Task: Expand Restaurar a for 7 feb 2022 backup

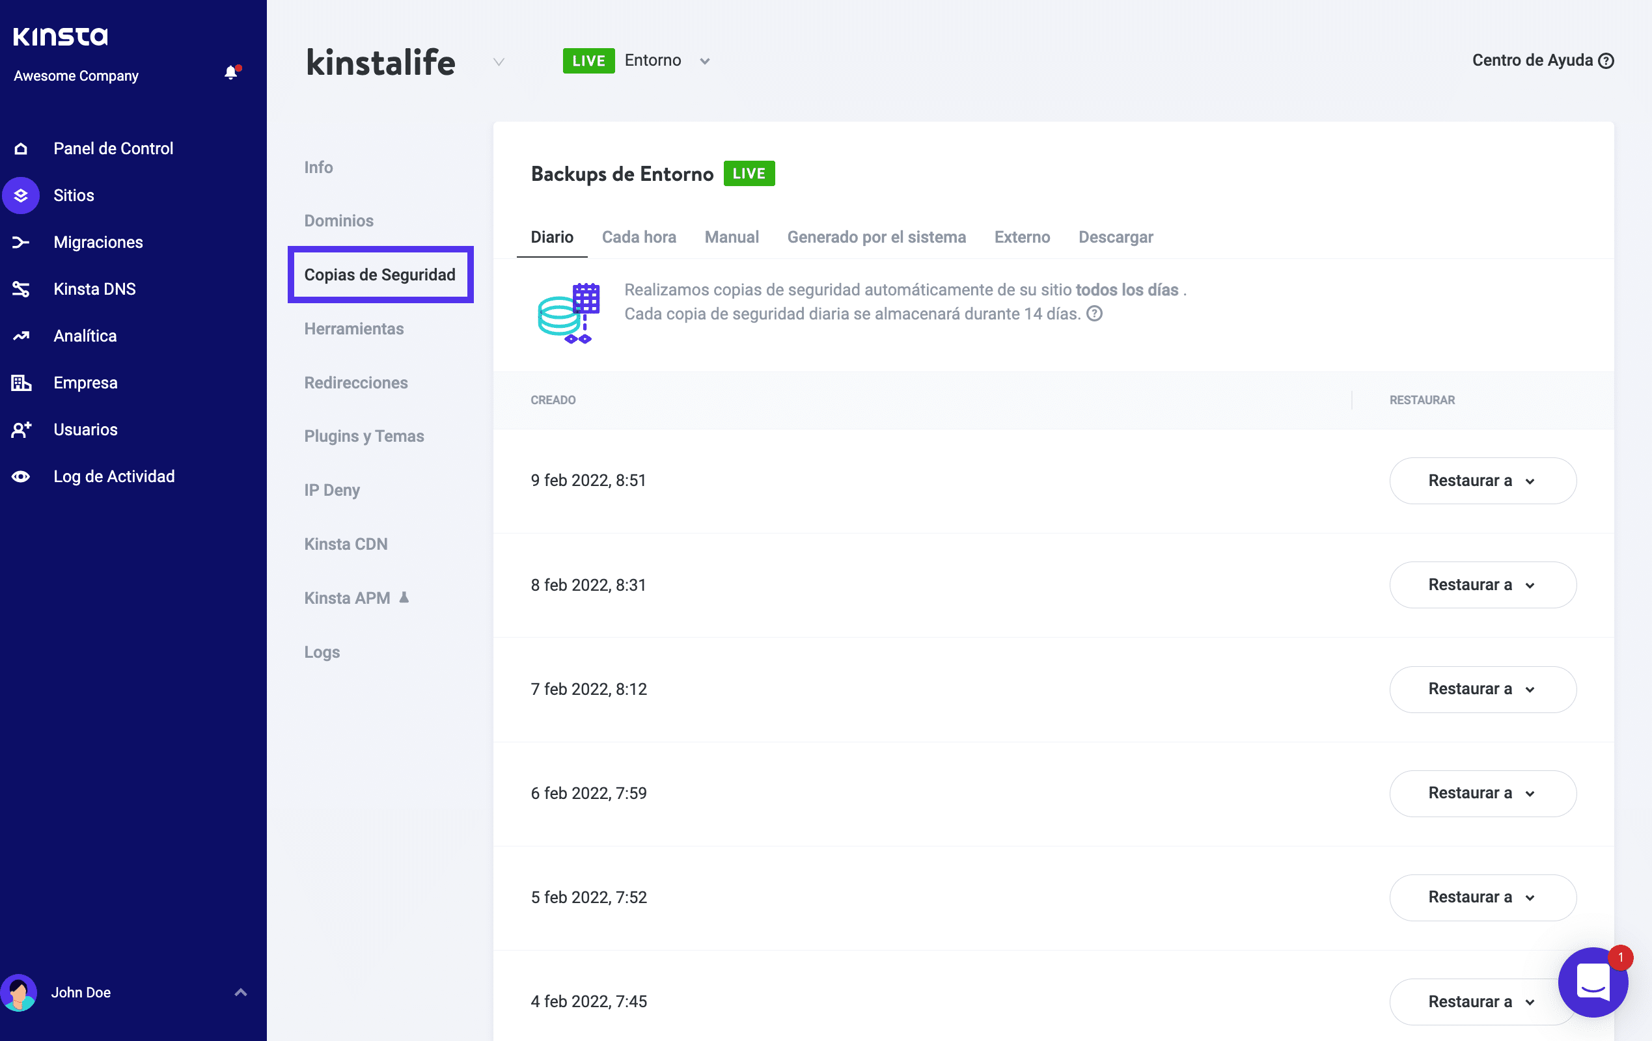Action: tap(1482, 688)
